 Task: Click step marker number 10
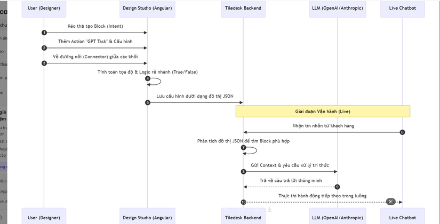coord(244,202)
